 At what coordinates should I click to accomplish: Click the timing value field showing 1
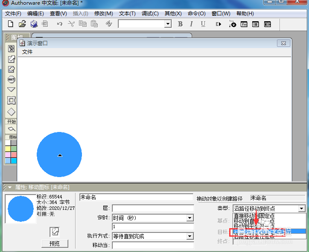click(x=153, y=226)
